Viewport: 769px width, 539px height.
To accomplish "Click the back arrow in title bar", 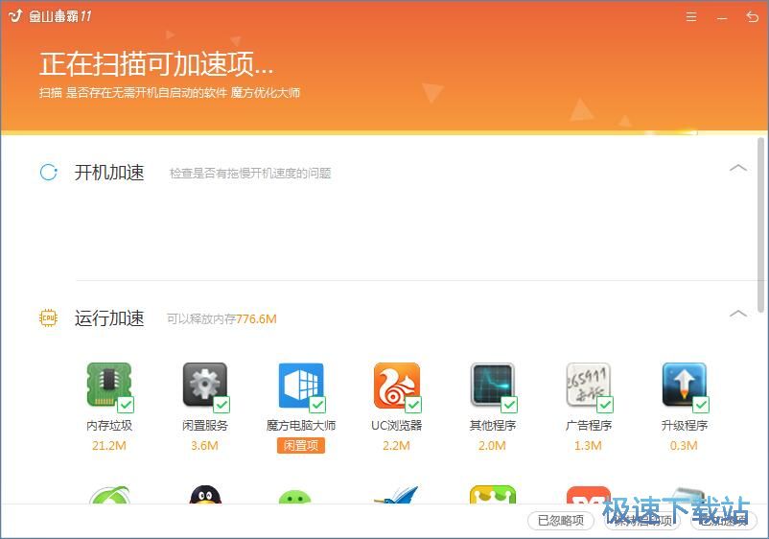I will coord(752,17).
